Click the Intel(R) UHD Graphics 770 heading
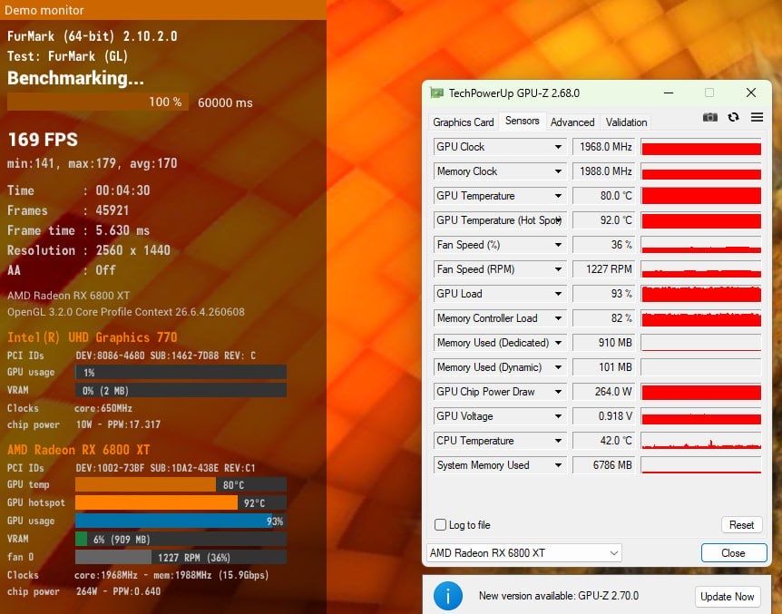The height and width of the screenshot is (614, 782). coord(93,337)
